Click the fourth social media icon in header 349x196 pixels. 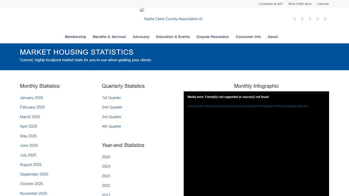coord(317,19)
